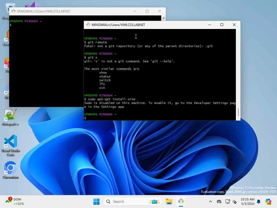
Task: Click the prompt in background terminal
Action: [26, 23]
